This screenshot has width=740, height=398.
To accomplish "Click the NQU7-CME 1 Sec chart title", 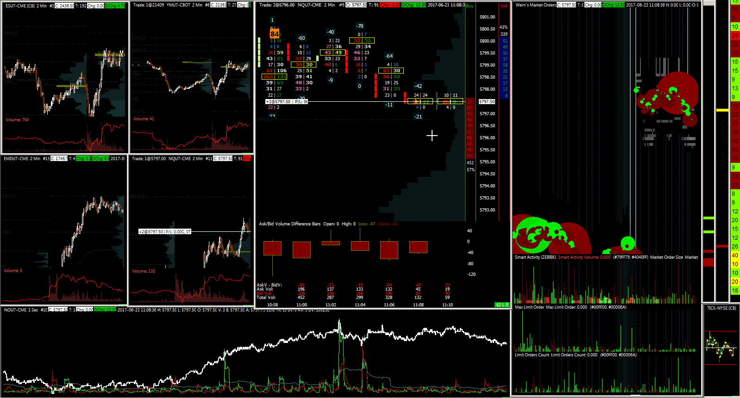I will click(21, 310).
